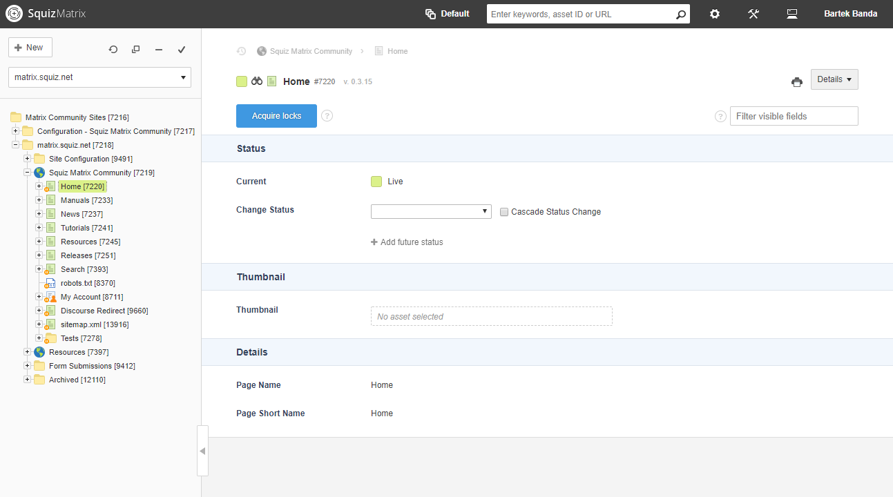Expand Configuration - Squiz Matrix Community node
893x497 pixels.
16,131
